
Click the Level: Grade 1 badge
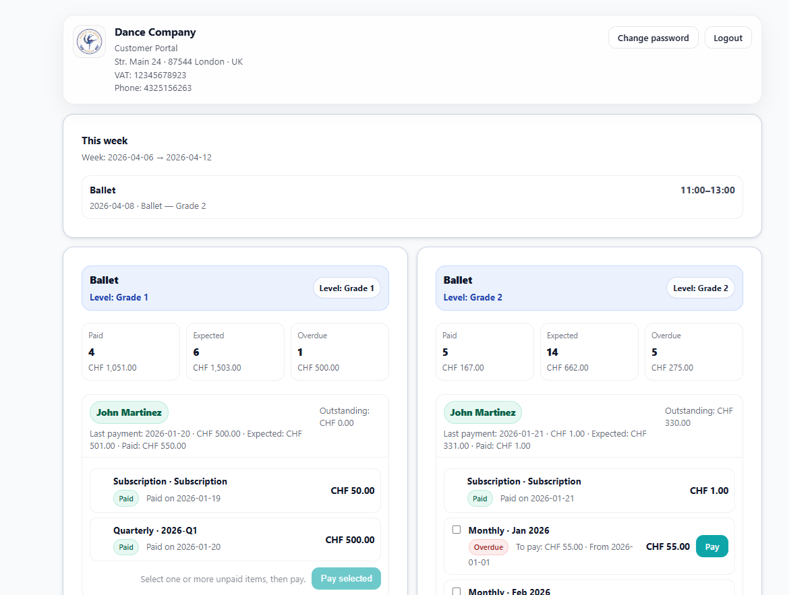pos(347,288)
